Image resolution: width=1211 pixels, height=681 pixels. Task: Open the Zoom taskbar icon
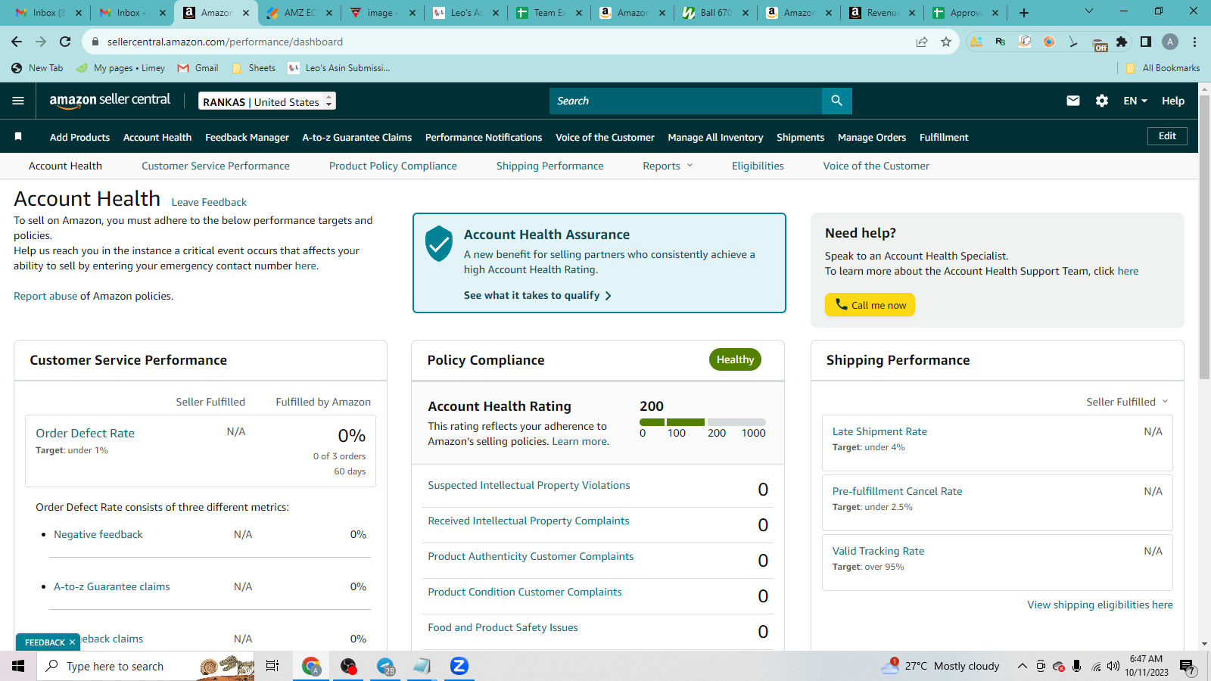(459, 666)
